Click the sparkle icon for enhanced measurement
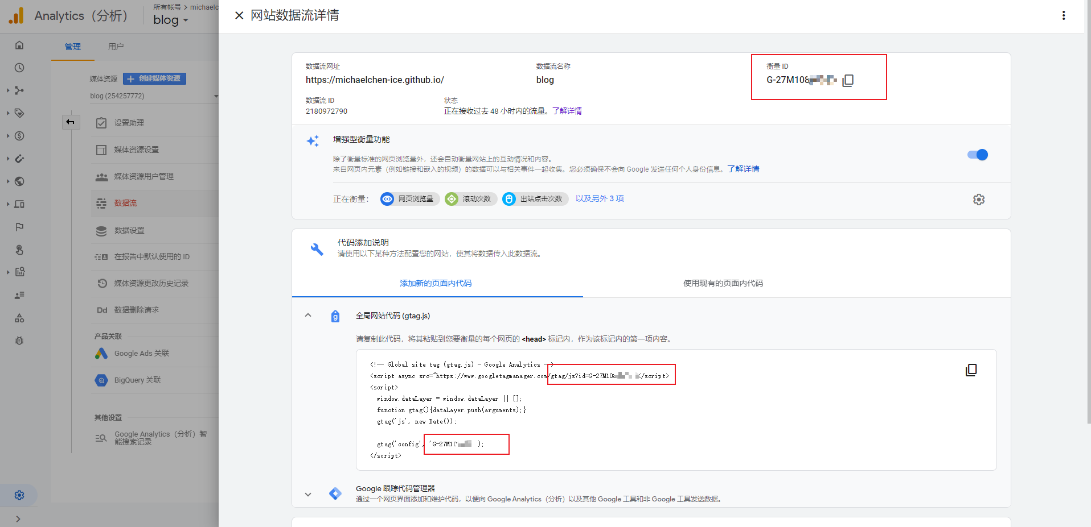1091x527 pixels. (313, 141)
